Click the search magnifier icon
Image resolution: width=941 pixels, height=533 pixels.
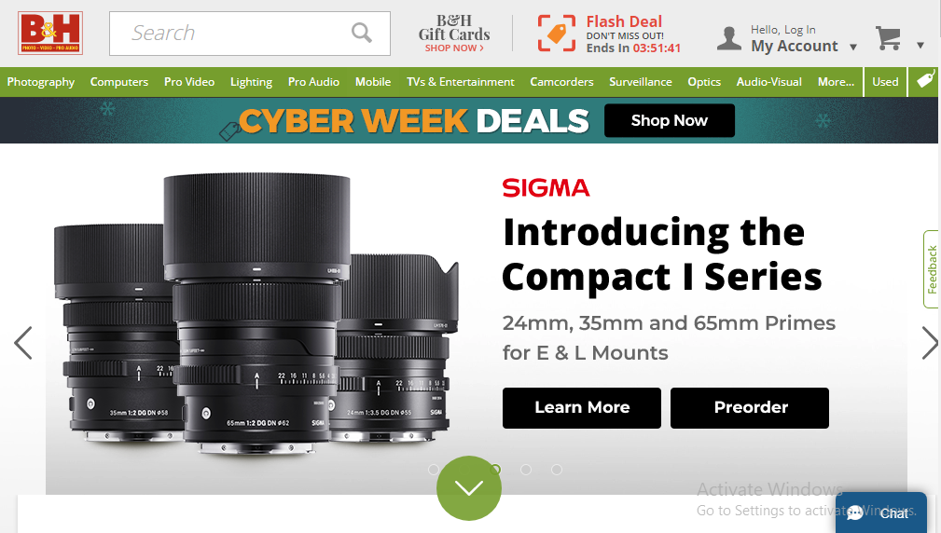click(361, 34)
